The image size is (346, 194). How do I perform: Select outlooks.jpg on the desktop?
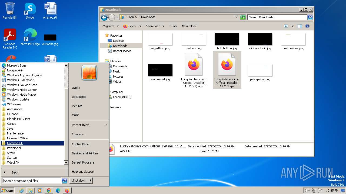(x=50, y=39)
